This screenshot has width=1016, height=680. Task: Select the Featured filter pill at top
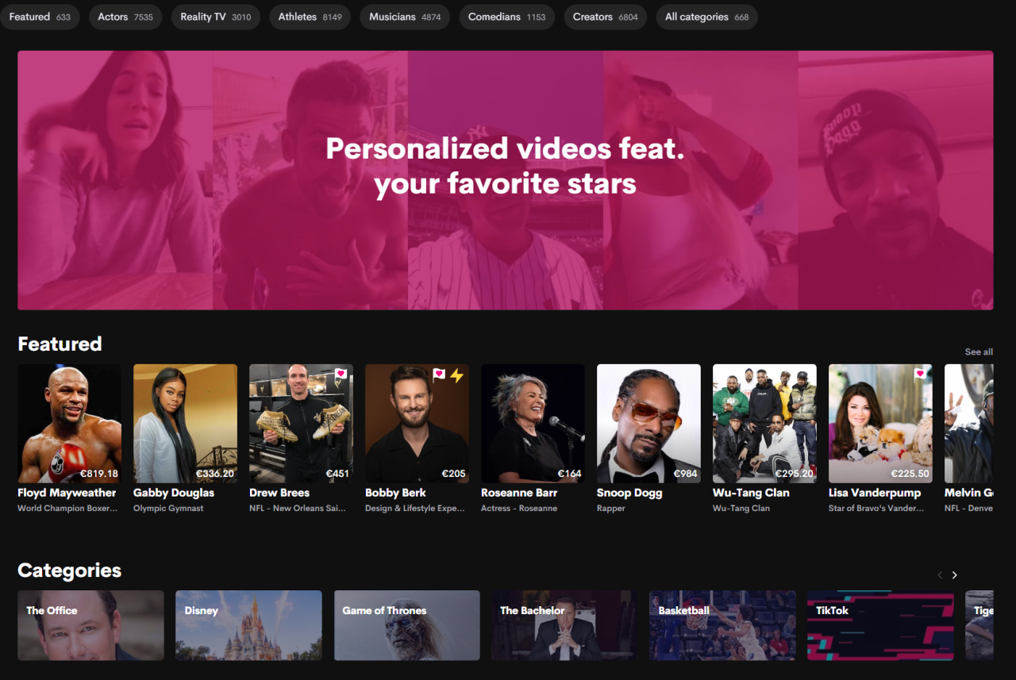[x=40, y=17]
